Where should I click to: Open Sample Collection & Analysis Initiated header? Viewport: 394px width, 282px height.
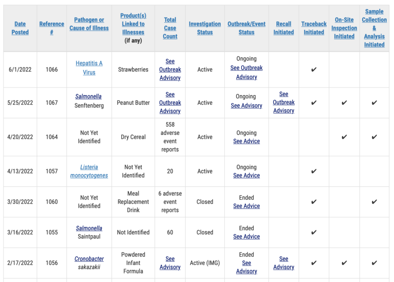coord(374,28)
